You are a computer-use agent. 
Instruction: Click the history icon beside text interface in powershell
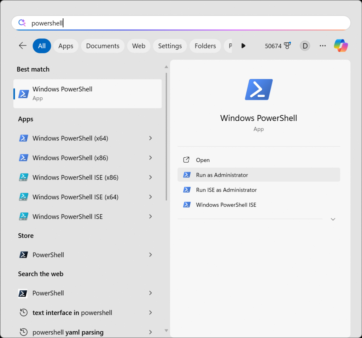click(x=24, y=313)
